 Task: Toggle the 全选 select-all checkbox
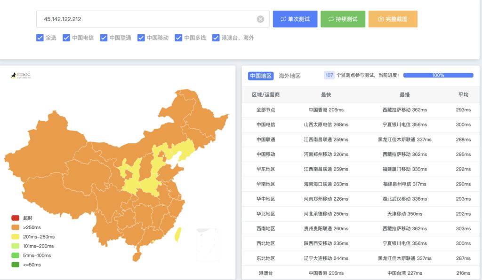pyautogui.click(x=40, y=38)
